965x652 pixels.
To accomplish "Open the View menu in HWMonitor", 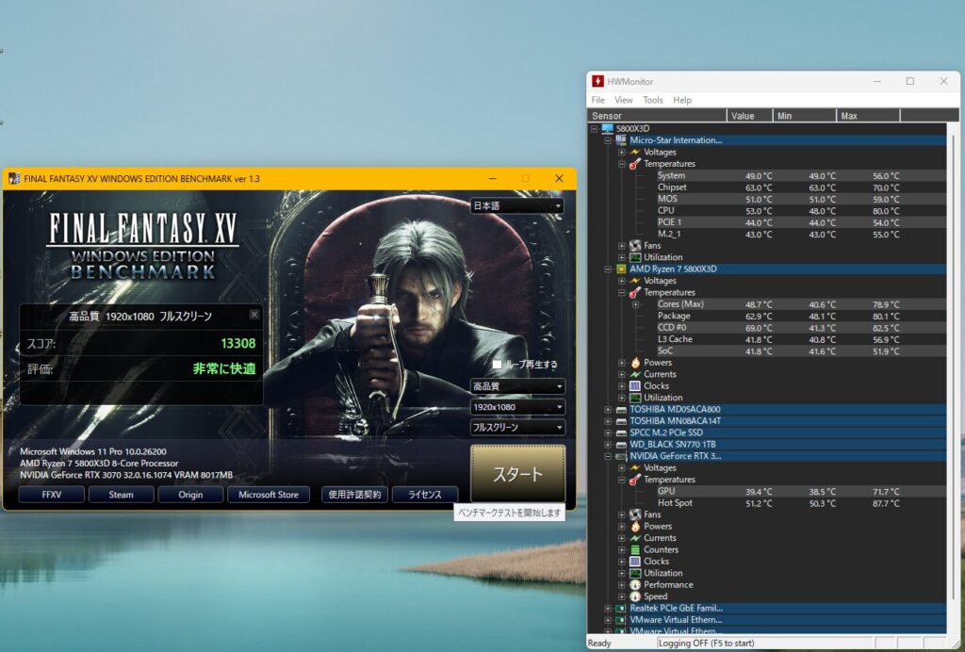I will click(624, 100).
